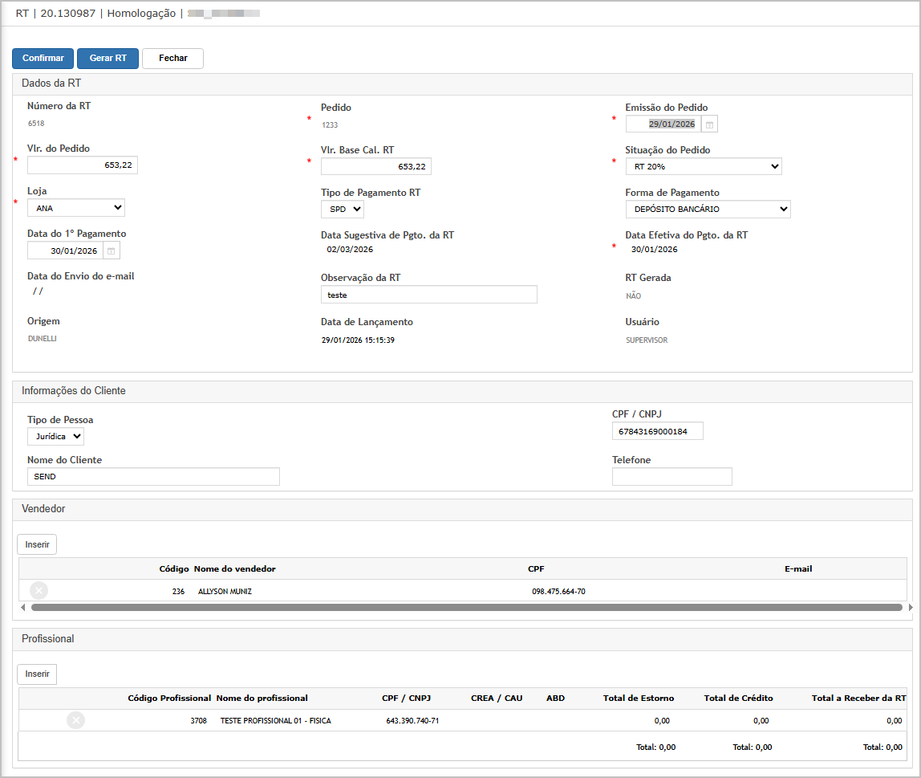This screenshot has height=778, width=921.
Task: Click the Gerar RT button
Action: [x=108, y=59]
